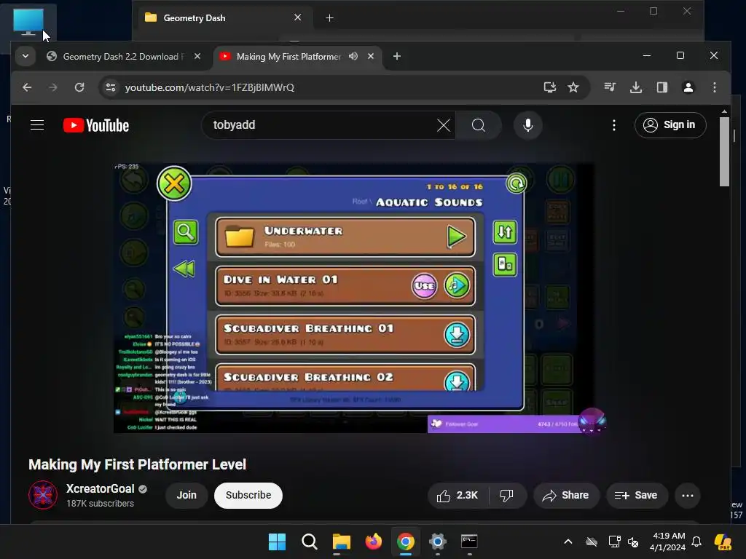Clear the YouTube search box text

(x=444, y=125)
